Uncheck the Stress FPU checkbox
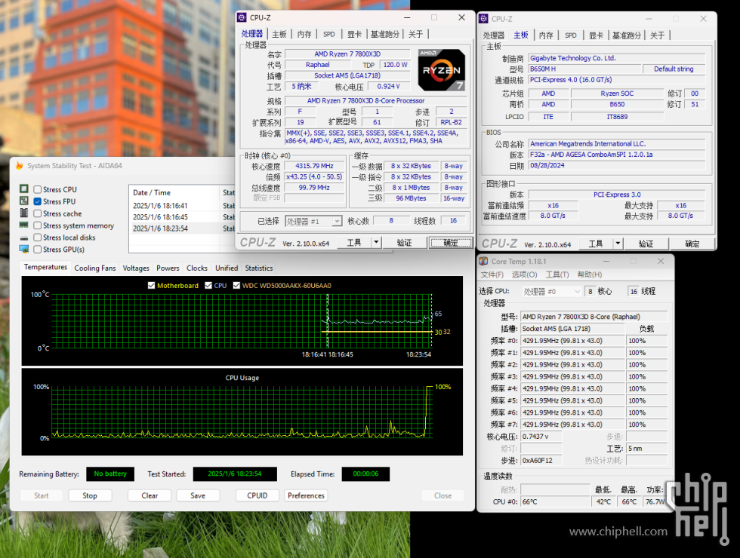The image size is (740, 558). [x=38, y=201]
